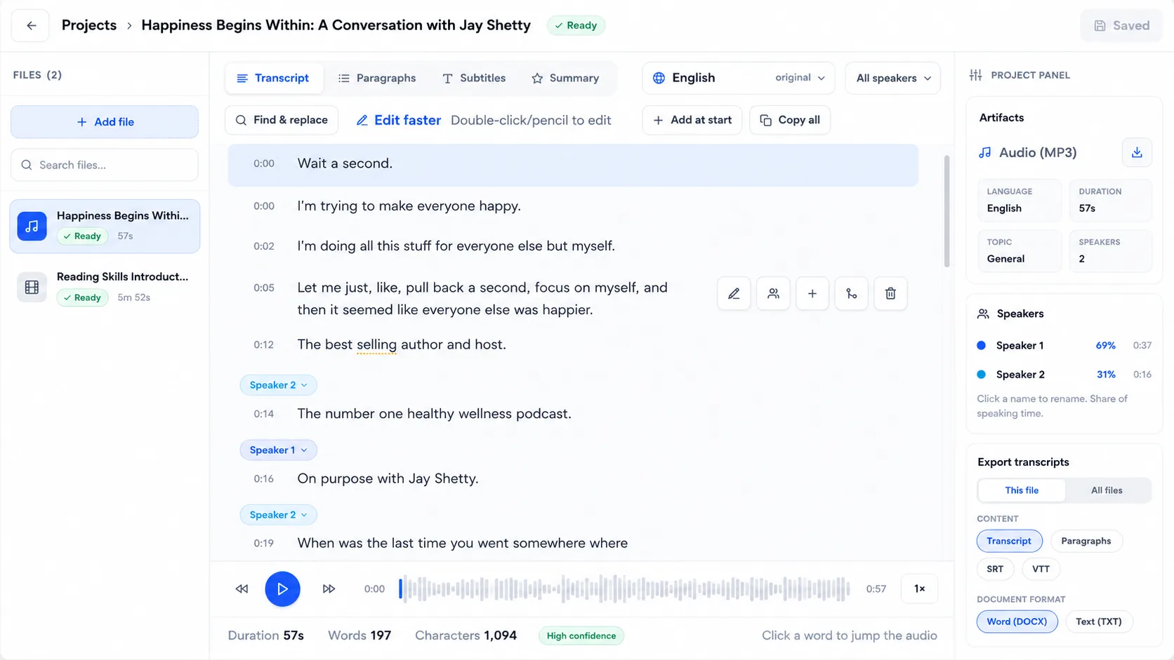Viewport: 1174px width, 660px height.
Task: Select Transcript content option
Action: pos(1009,541)
